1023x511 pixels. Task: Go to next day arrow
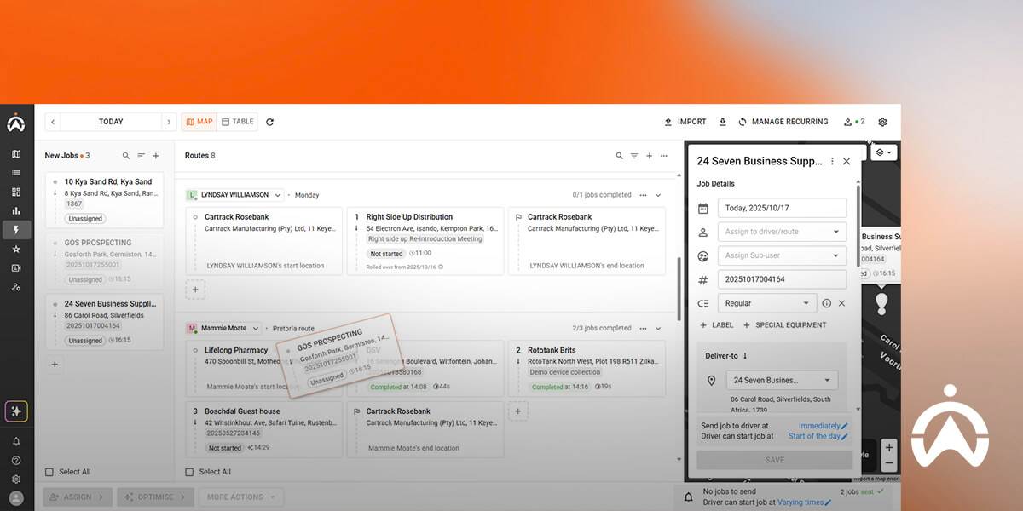click(x=169, y=122)
